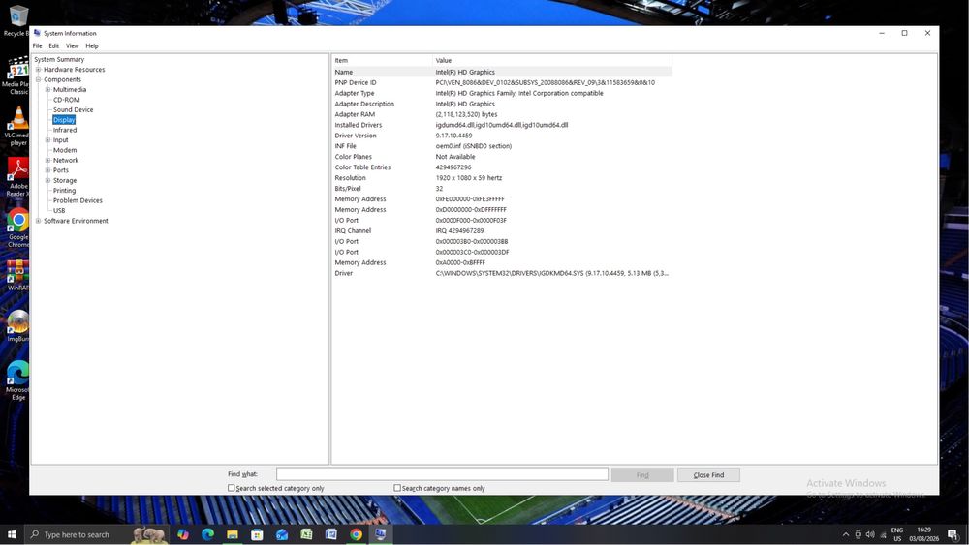This screenshot has width=969, height=545.
Task: Open the clock showing 16:29
Action: tap(923, 534)
